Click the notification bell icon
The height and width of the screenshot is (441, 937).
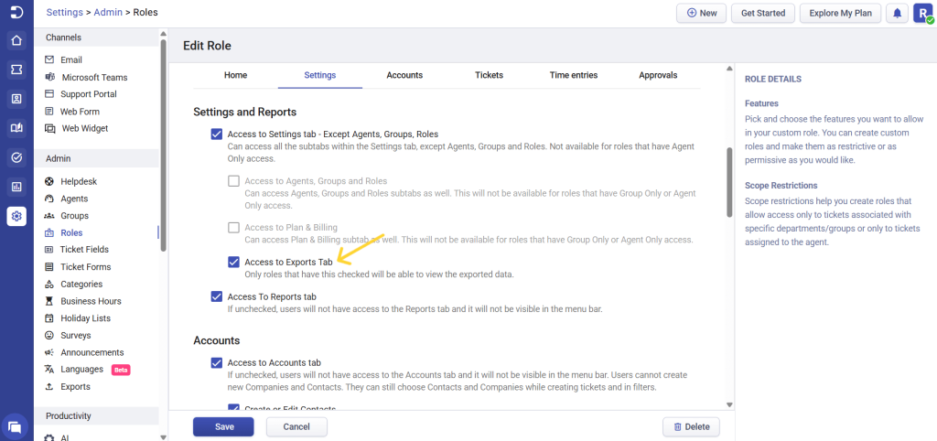898,13
